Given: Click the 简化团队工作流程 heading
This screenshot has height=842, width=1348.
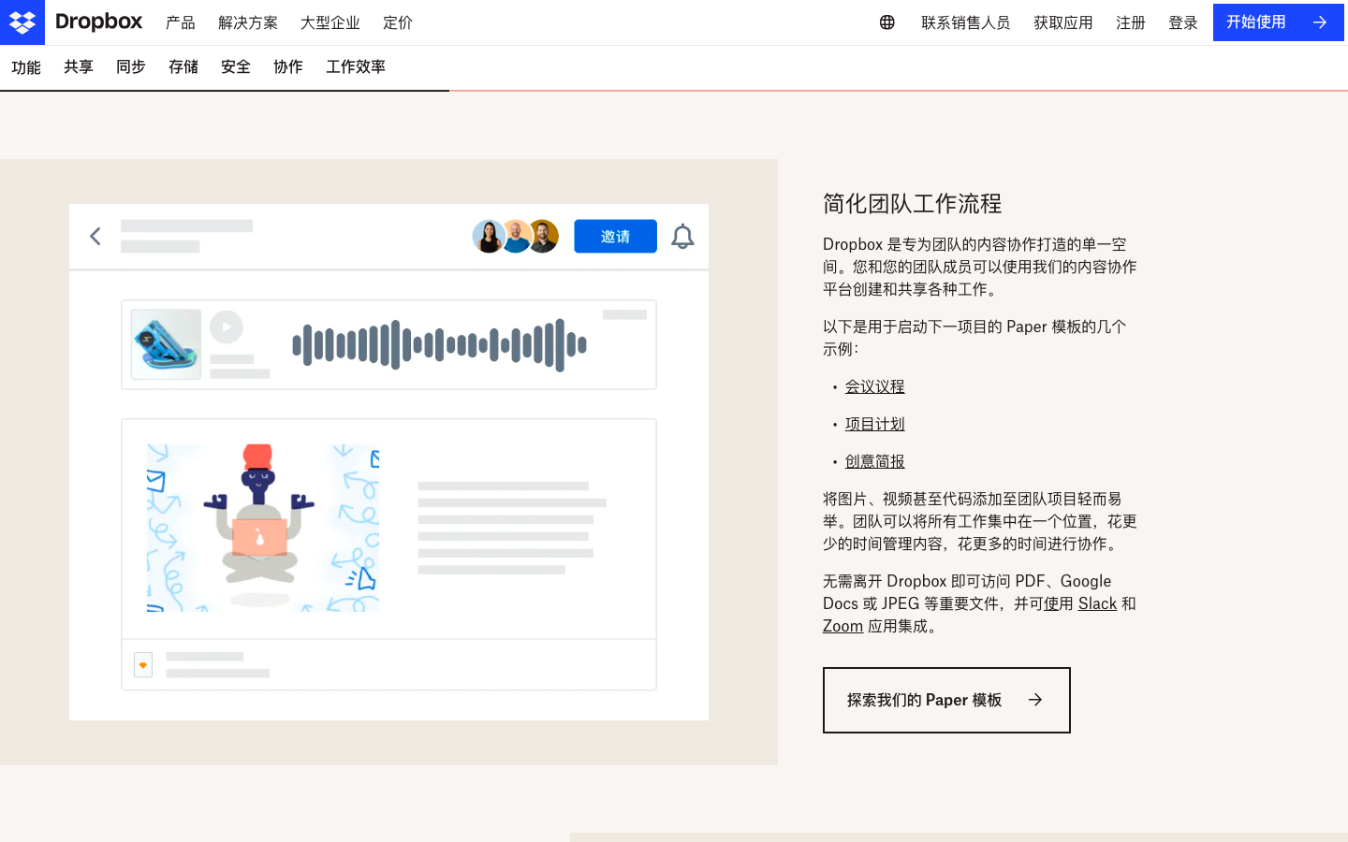Looking at the screenshot, I should 913,203.
